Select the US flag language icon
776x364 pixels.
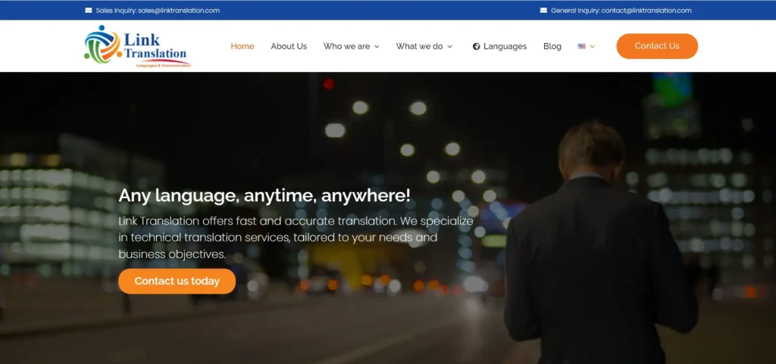(x=581, y=46)
